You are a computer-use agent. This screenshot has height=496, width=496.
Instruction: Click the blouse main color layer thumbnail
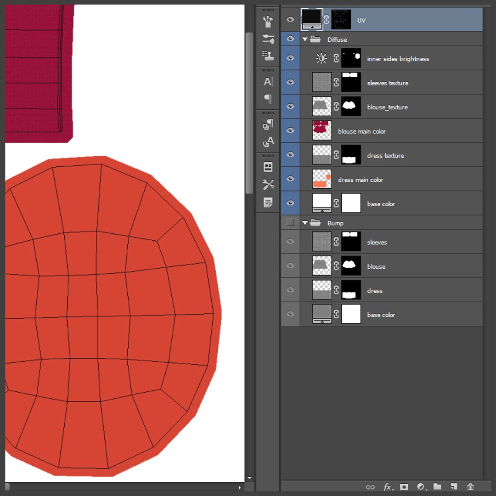(x=321, y=130)
